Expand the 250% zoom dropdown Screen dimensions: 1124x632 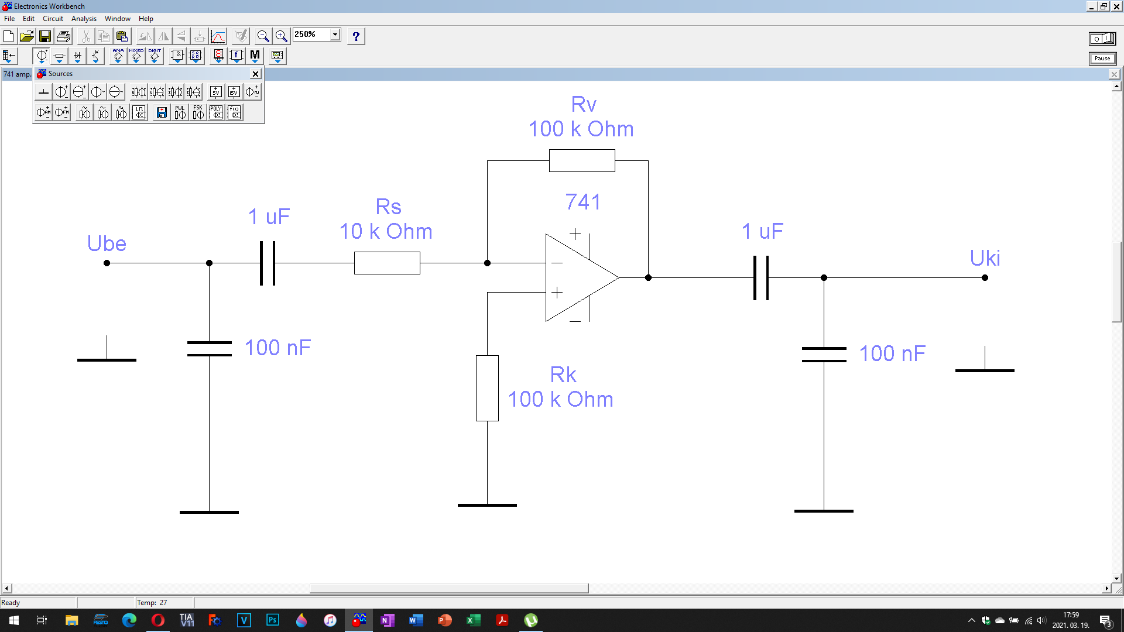coord(335,35)
